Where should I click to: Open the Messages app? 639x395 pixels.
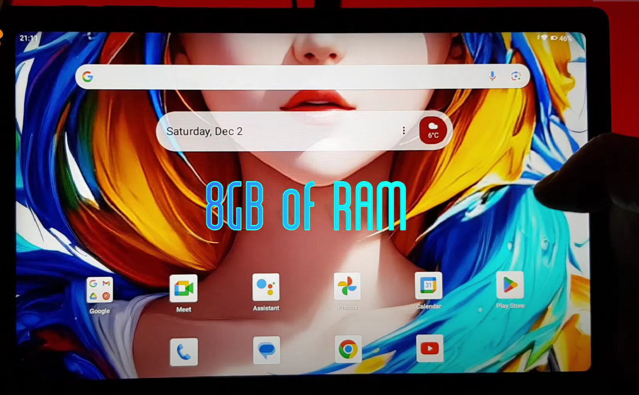pyautogui.click(x=266, y=350)
